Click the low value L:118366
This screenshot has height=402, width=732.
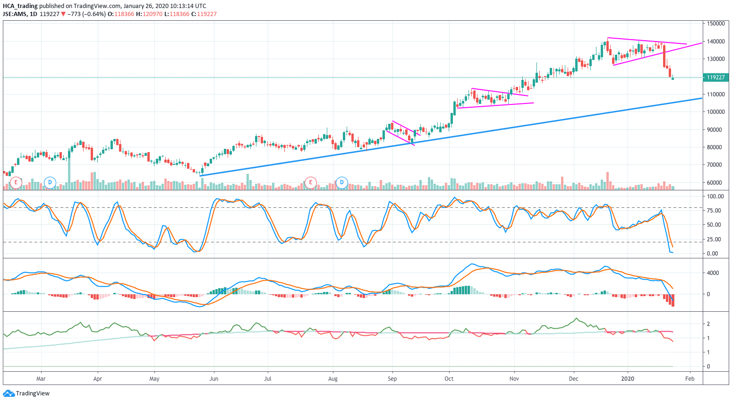point(177,14)
